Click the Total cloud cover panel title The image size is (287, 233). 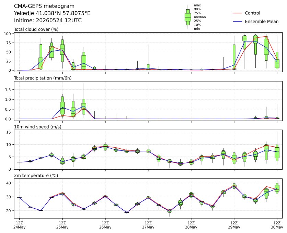pyautogui.click(x=36, y=29)
